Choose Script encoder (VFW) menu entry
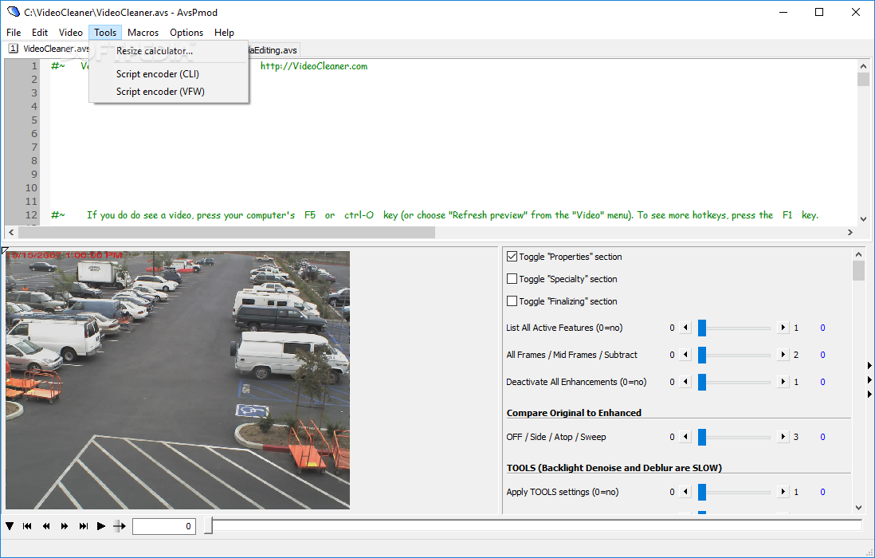The height and width of the screenshot is (558, 875). tap(168, 92)
